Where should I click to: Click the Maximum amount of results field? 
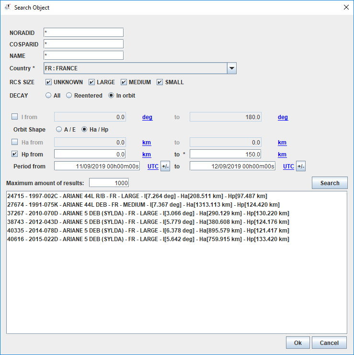[x=109, y=183]
